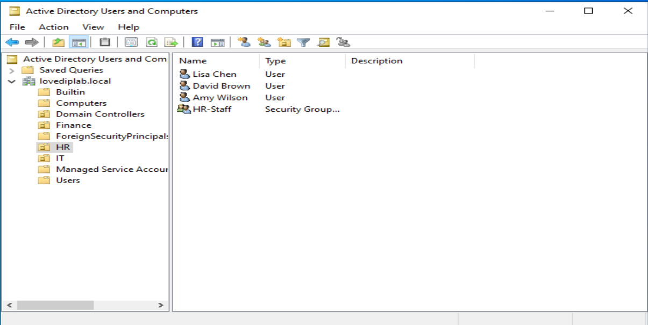Click the tree pane horizontal scrollbar thumb
The image size is (648, 325).
(x=55, y=305)
